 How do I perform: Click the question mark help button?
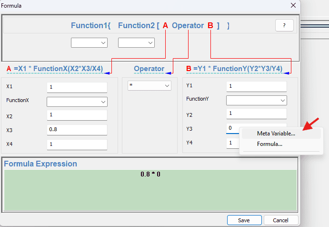click(x=284, y=25)
